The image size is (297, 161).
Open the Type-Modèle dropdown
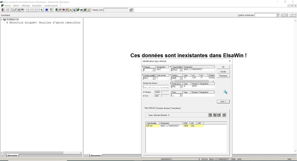coord(181,70)
